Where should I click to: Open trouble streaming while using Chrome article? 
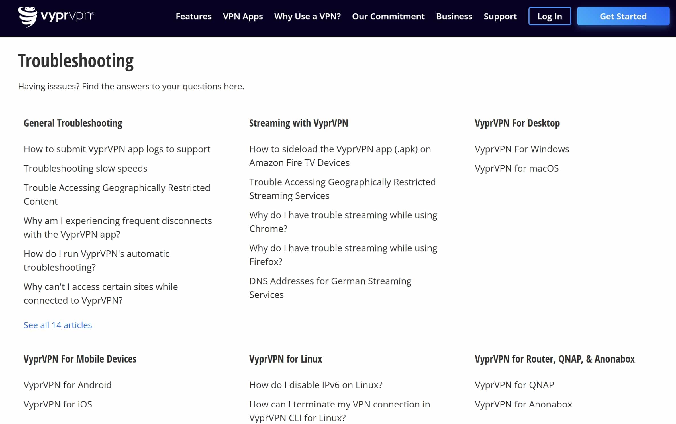(x=343, y=222)
